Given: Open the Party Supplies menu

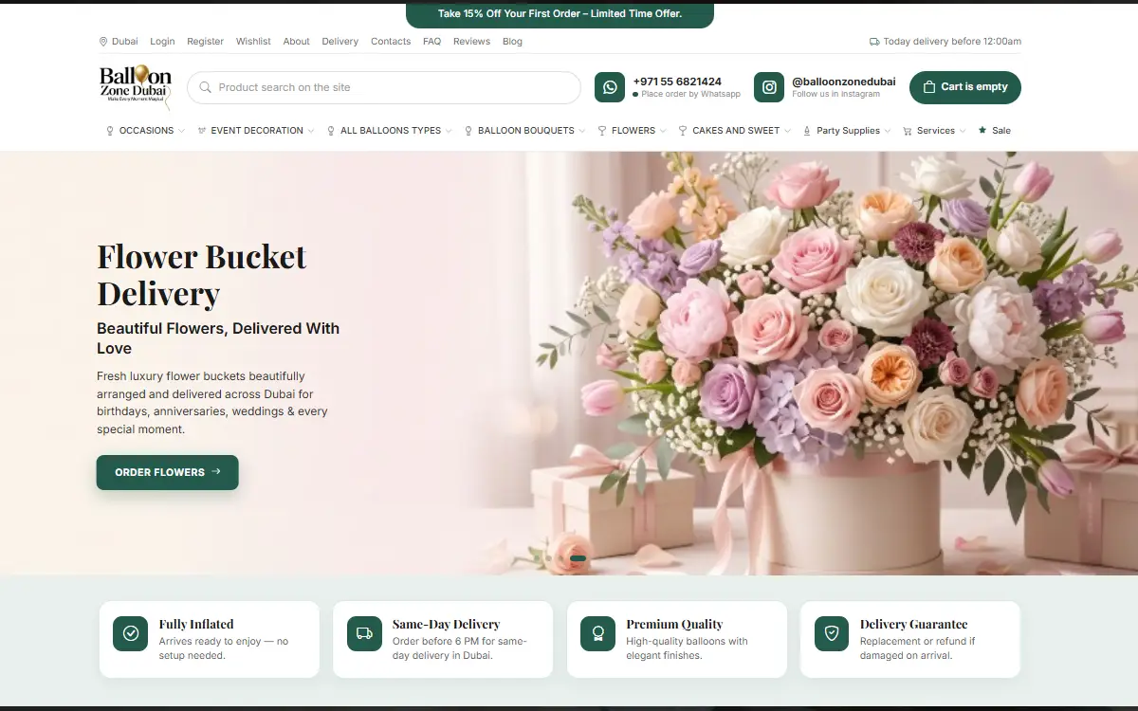Looking at the screenshot, I should coord(847,131).
